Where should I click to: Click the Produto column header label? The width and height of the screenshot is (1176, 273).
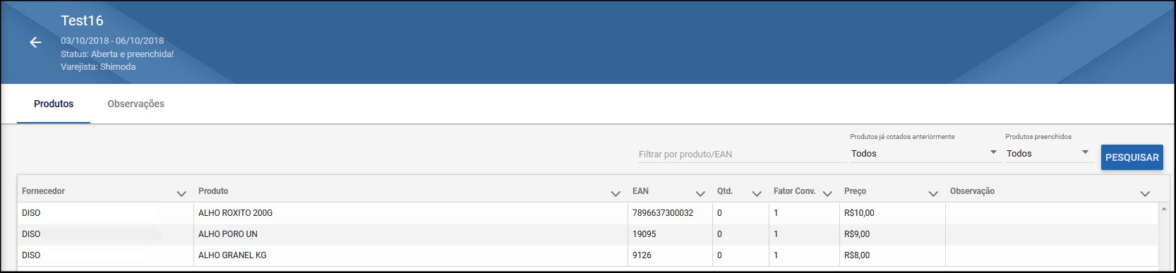click(x=213, y=191)
